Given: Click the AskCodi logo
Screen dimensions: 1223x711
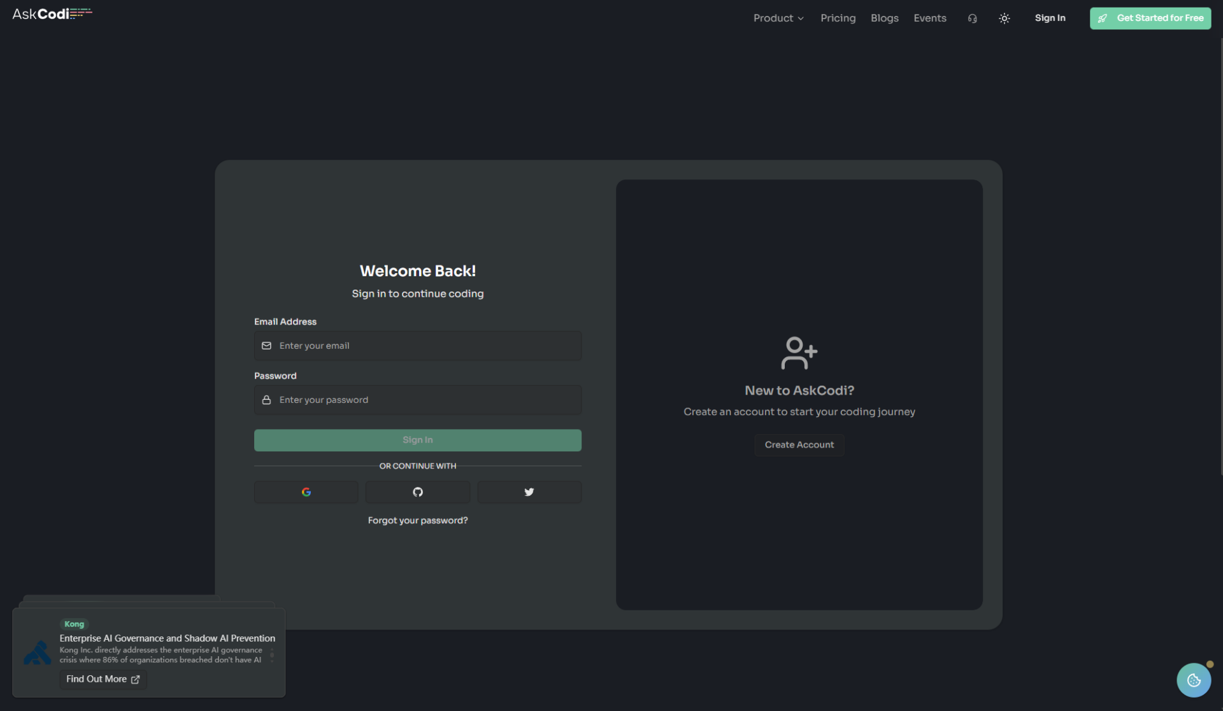Looking at the screenshot, I should [51, 13].
